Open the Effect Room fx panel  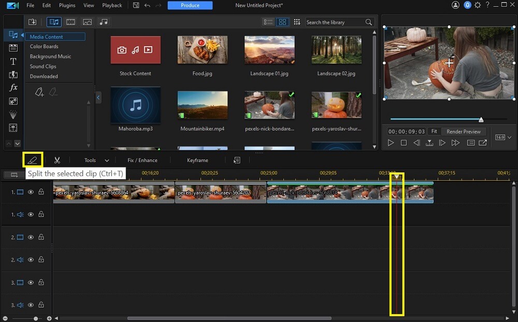[13, 87]
